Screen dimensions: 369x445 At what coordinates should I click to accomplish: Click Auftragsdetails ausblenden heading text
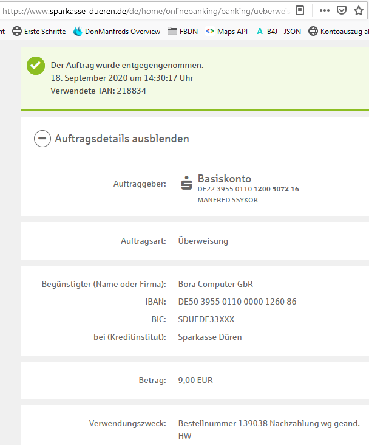[x=122, y=139]
